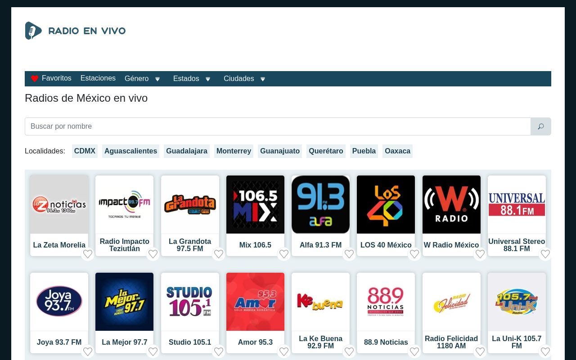Click the Radio en Vivo logo
576x360 pixels.
pos(75,31)
